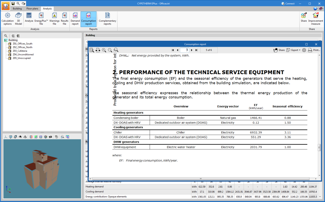Switch to the Floor plans tab
This screenshot has height=202, width=325.
32,9
